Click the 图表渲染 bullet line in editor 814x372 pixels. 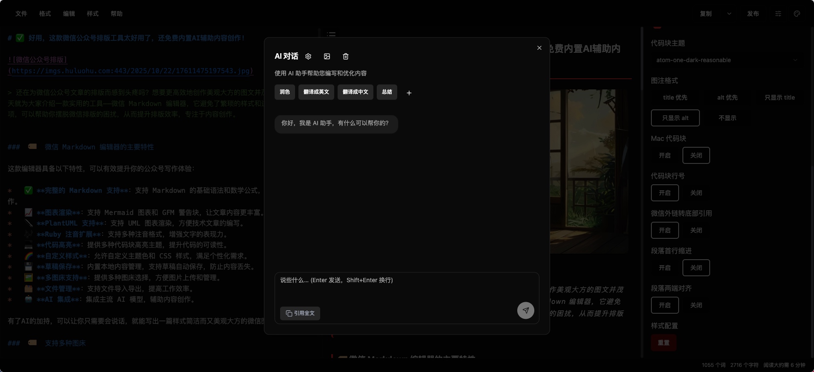click(x=136, y=212)
